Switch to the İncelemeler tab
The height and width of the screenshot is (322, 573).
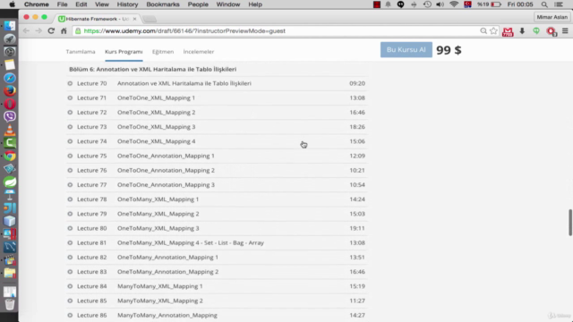[x=199, y=52]
